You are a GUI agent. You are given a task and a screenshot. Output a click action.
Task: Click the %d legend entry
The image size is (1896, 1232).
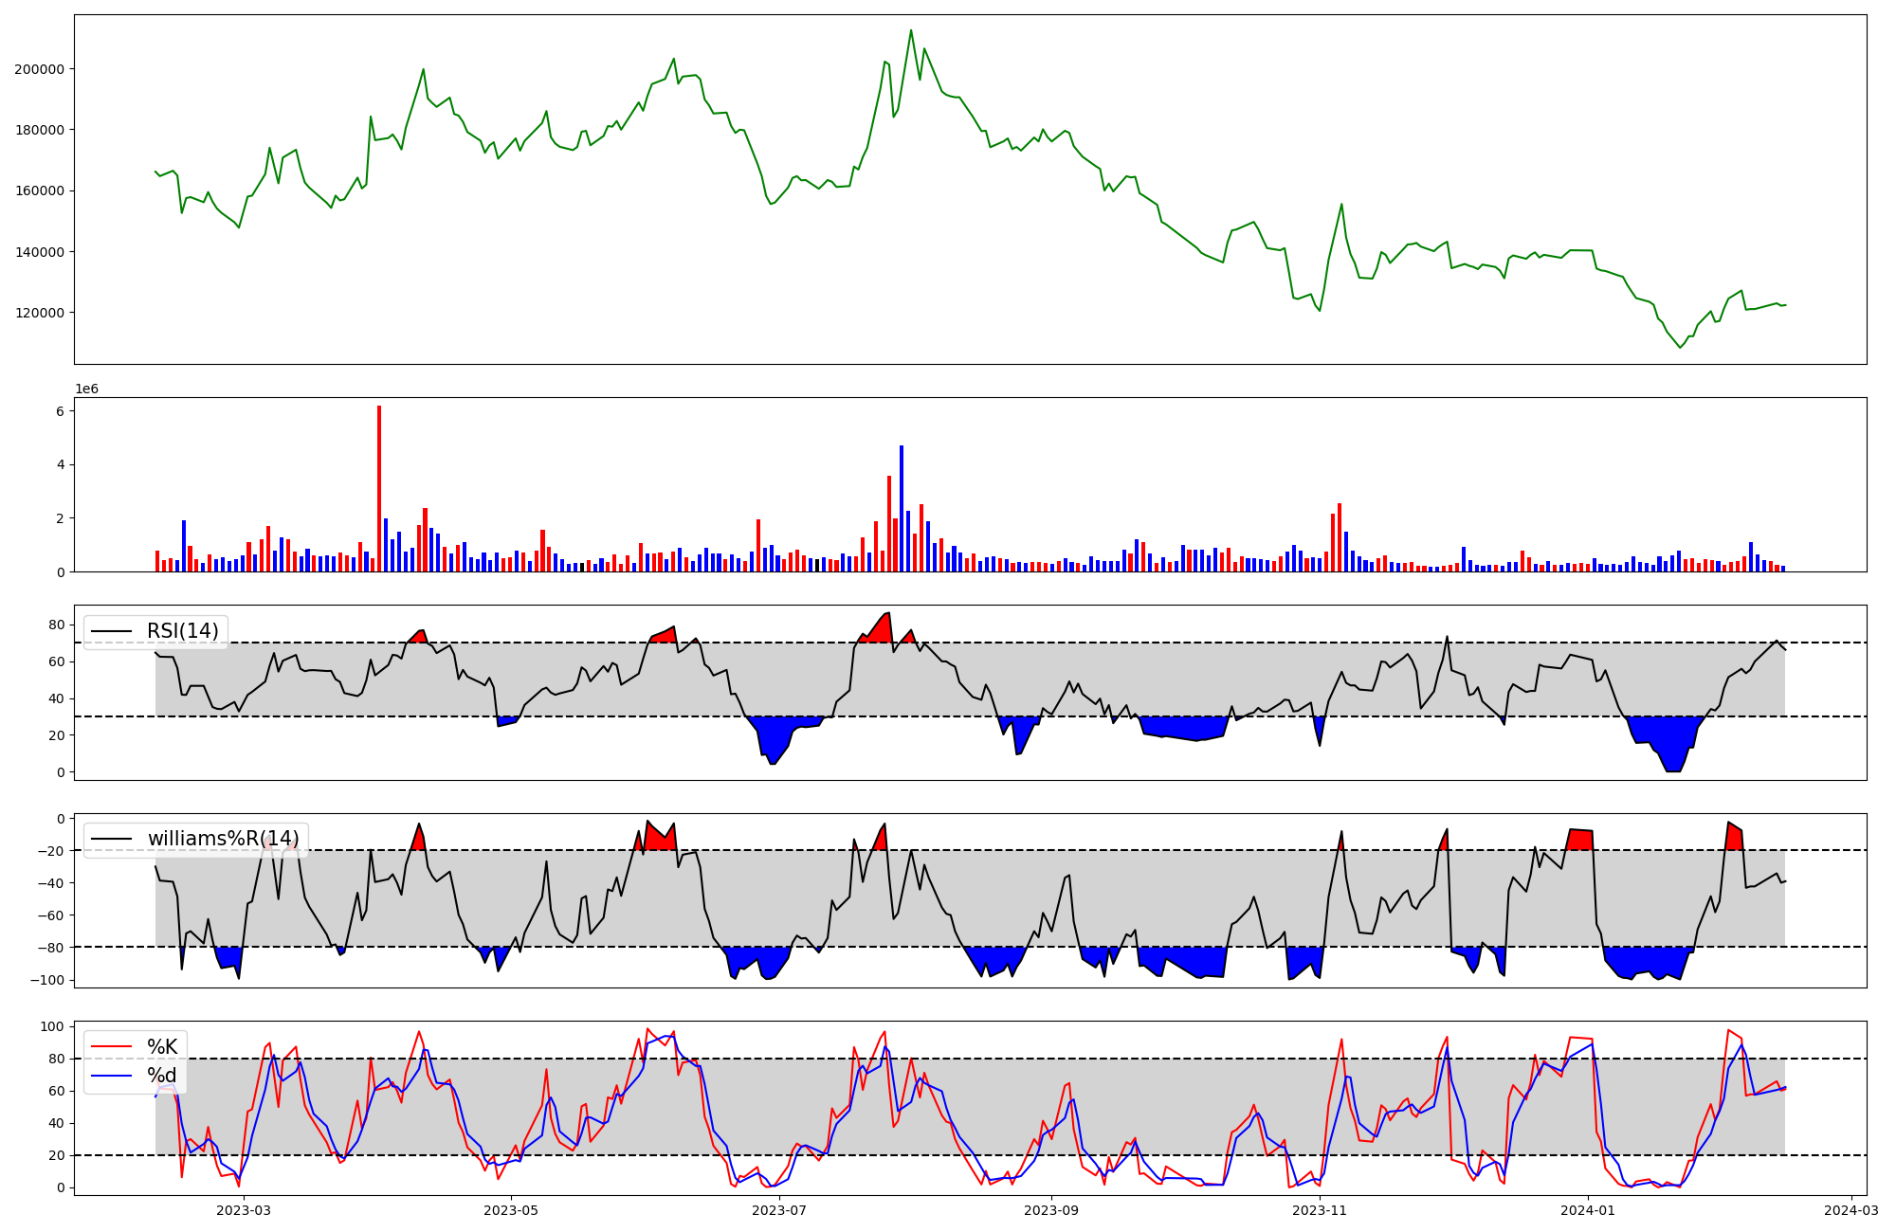162,1076
